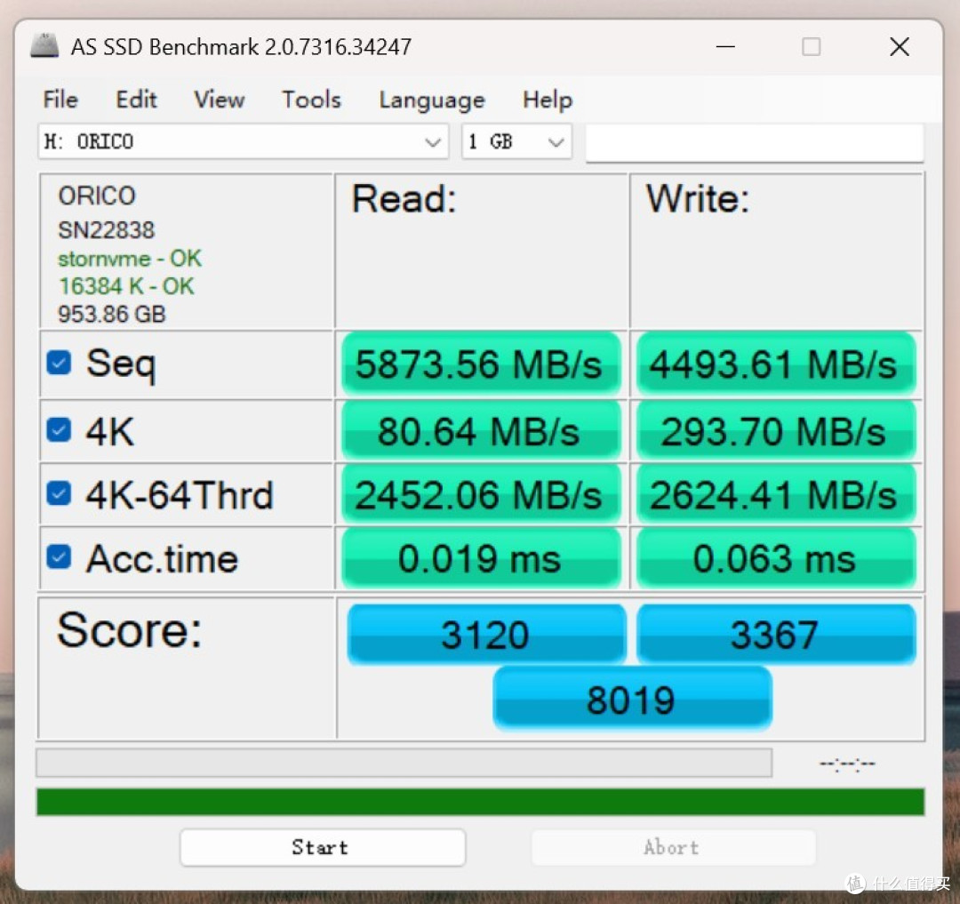
Task: Click the 4K read result 80.64 MB/s
Action: (x=481, y=431)
